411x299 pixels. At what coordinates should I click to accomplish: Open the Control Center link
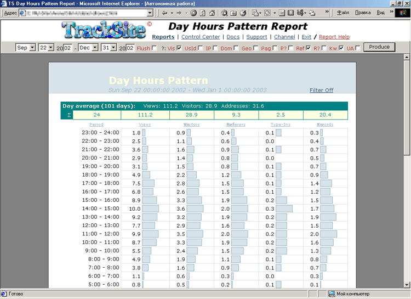coord(201,37)
